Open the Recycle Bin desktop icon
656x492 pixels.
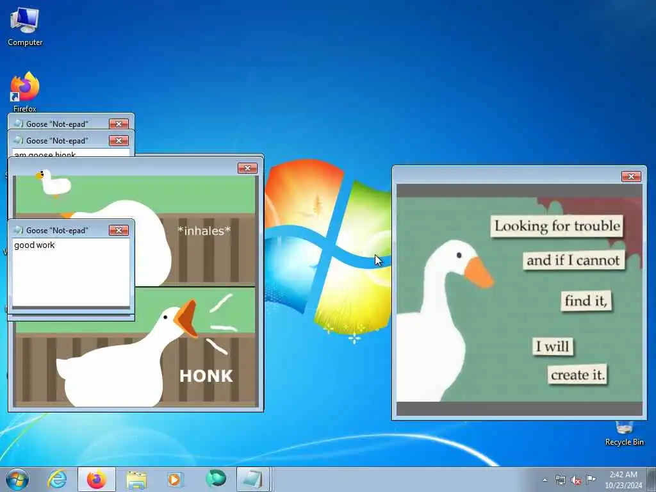pos(624,434)
